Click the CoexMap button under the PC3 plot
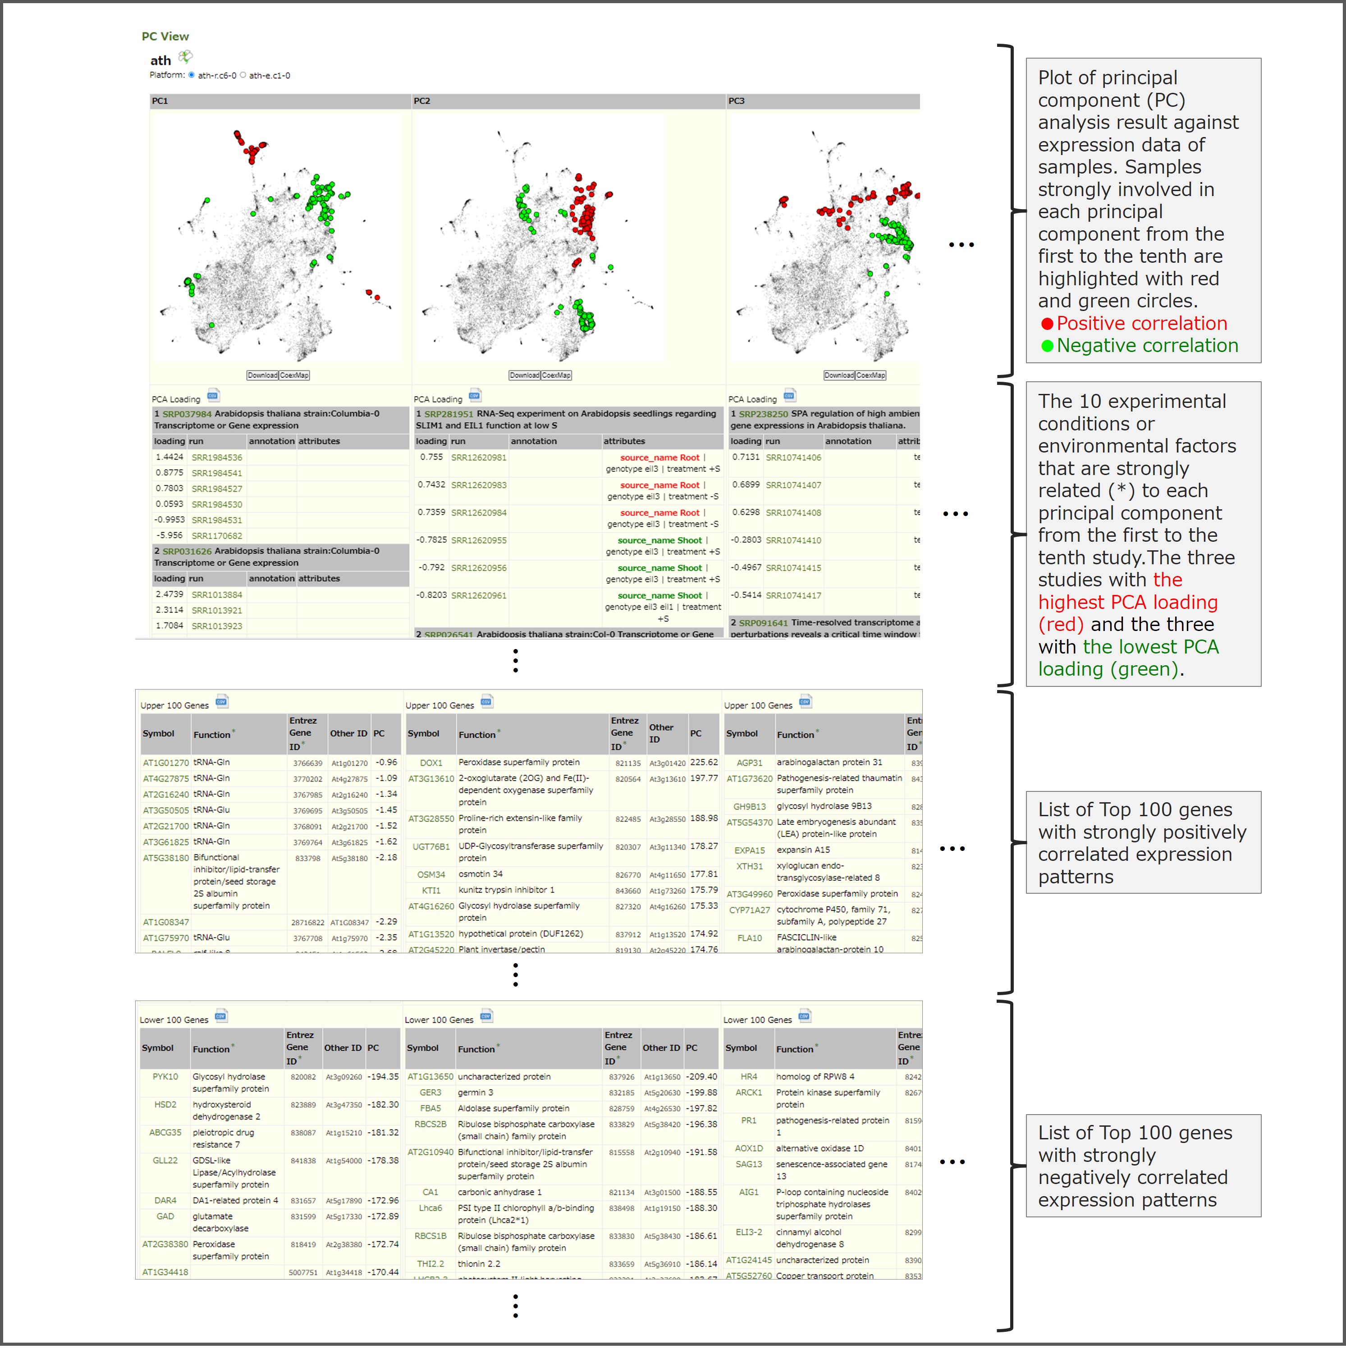This screenshot has height=1353, width=1346. point(872,376)
